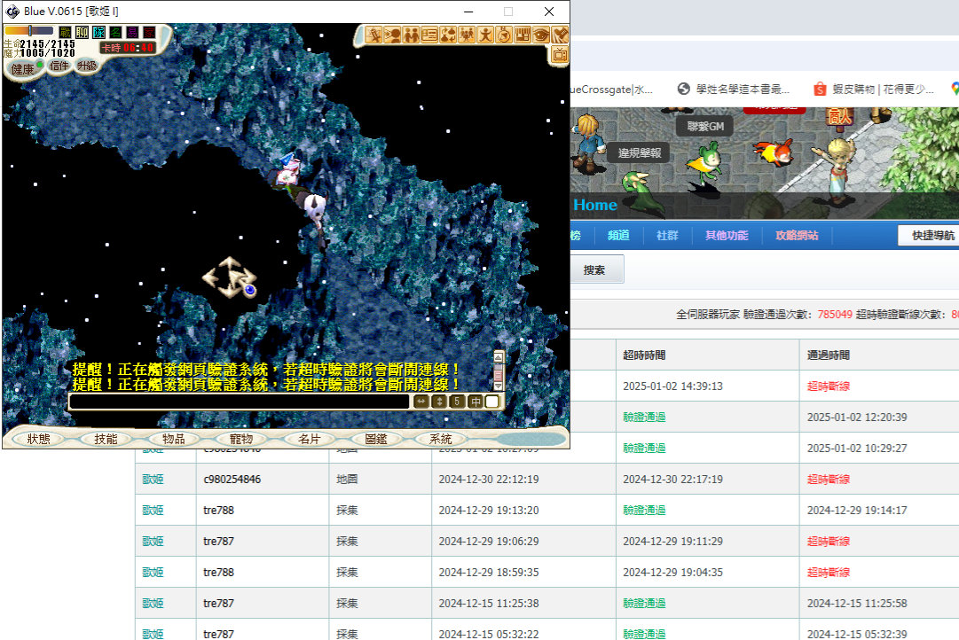Open the 寵物 pets menu
The width and height of the screenshot is (959, 640).
(241, 439)
